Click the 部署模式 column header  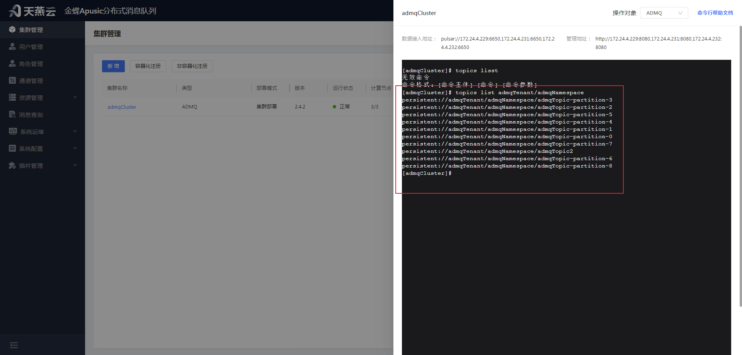pos(267,88)
